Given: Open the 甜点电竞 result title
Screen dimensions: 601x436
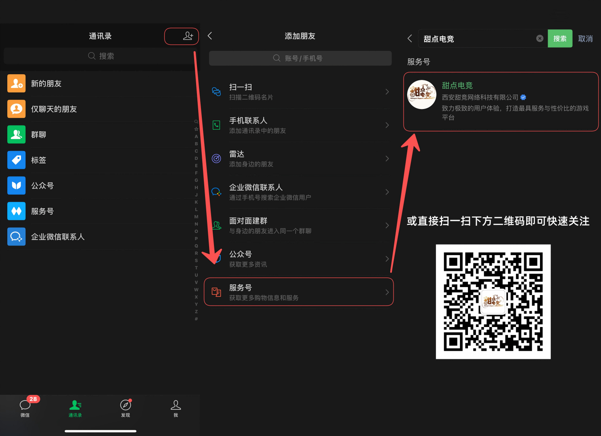Looking at the screenshot, I should click(457, 86).
